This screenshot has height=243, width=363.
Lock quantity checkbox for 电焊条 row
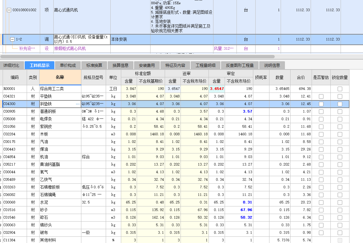pos(340,119)
